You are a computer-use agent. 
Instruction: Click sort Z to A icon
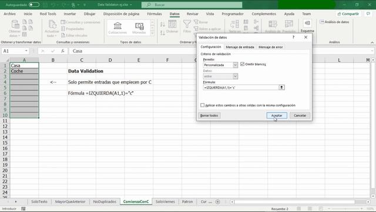tap(163, 32)
